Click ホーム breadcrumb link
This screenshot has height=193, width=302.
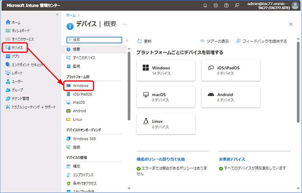pyautogui.click(x=71, y=15)
